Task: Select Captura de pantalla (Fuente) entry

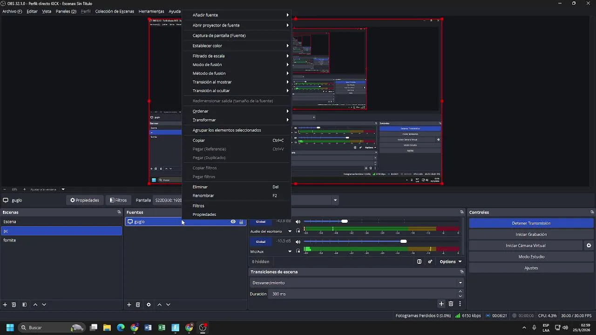Action: pyautogui.click(x=237, y=35)
